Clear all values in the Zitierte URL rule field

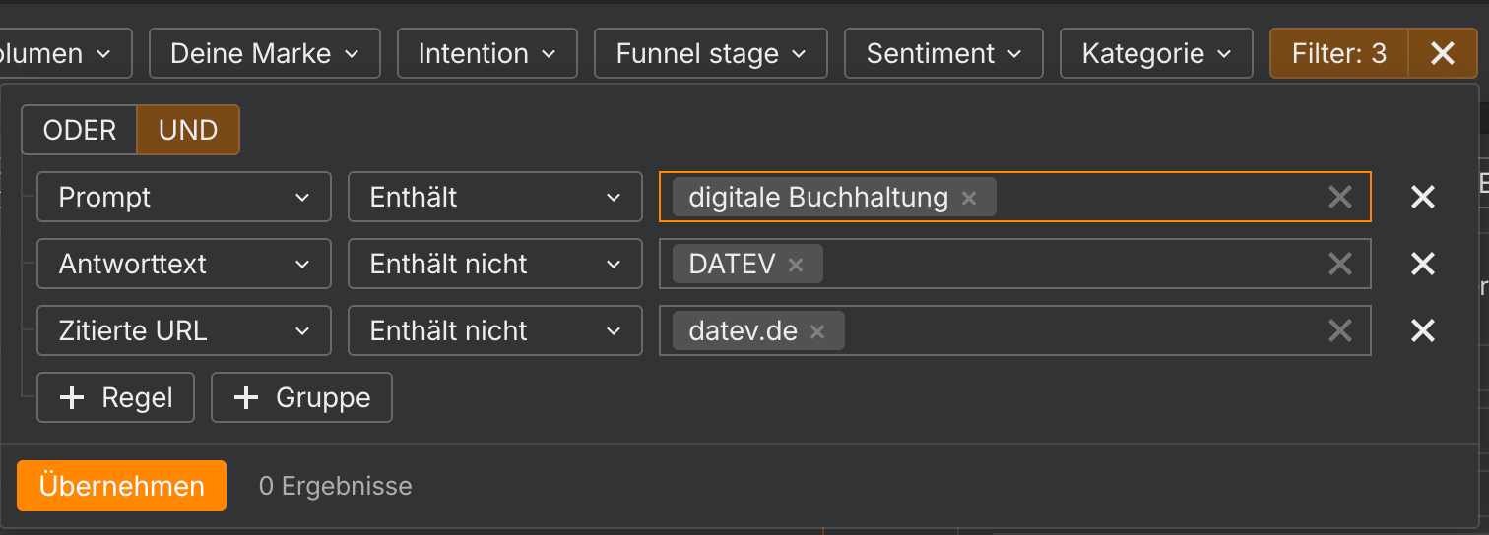(1339, 330)
